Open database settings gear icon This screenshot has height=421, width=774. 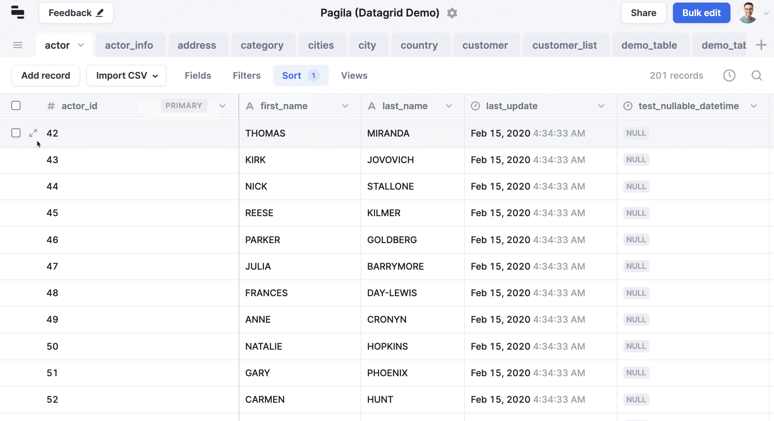coord(452,13)
